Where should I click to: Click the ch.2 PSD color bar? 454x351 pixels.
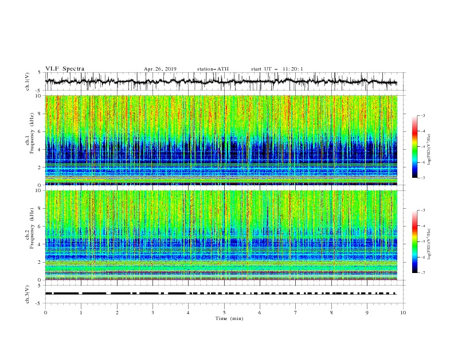point(414,241)
